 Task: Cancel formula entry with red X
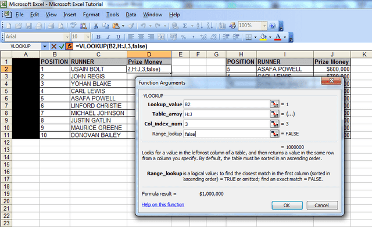pos(54,46)
